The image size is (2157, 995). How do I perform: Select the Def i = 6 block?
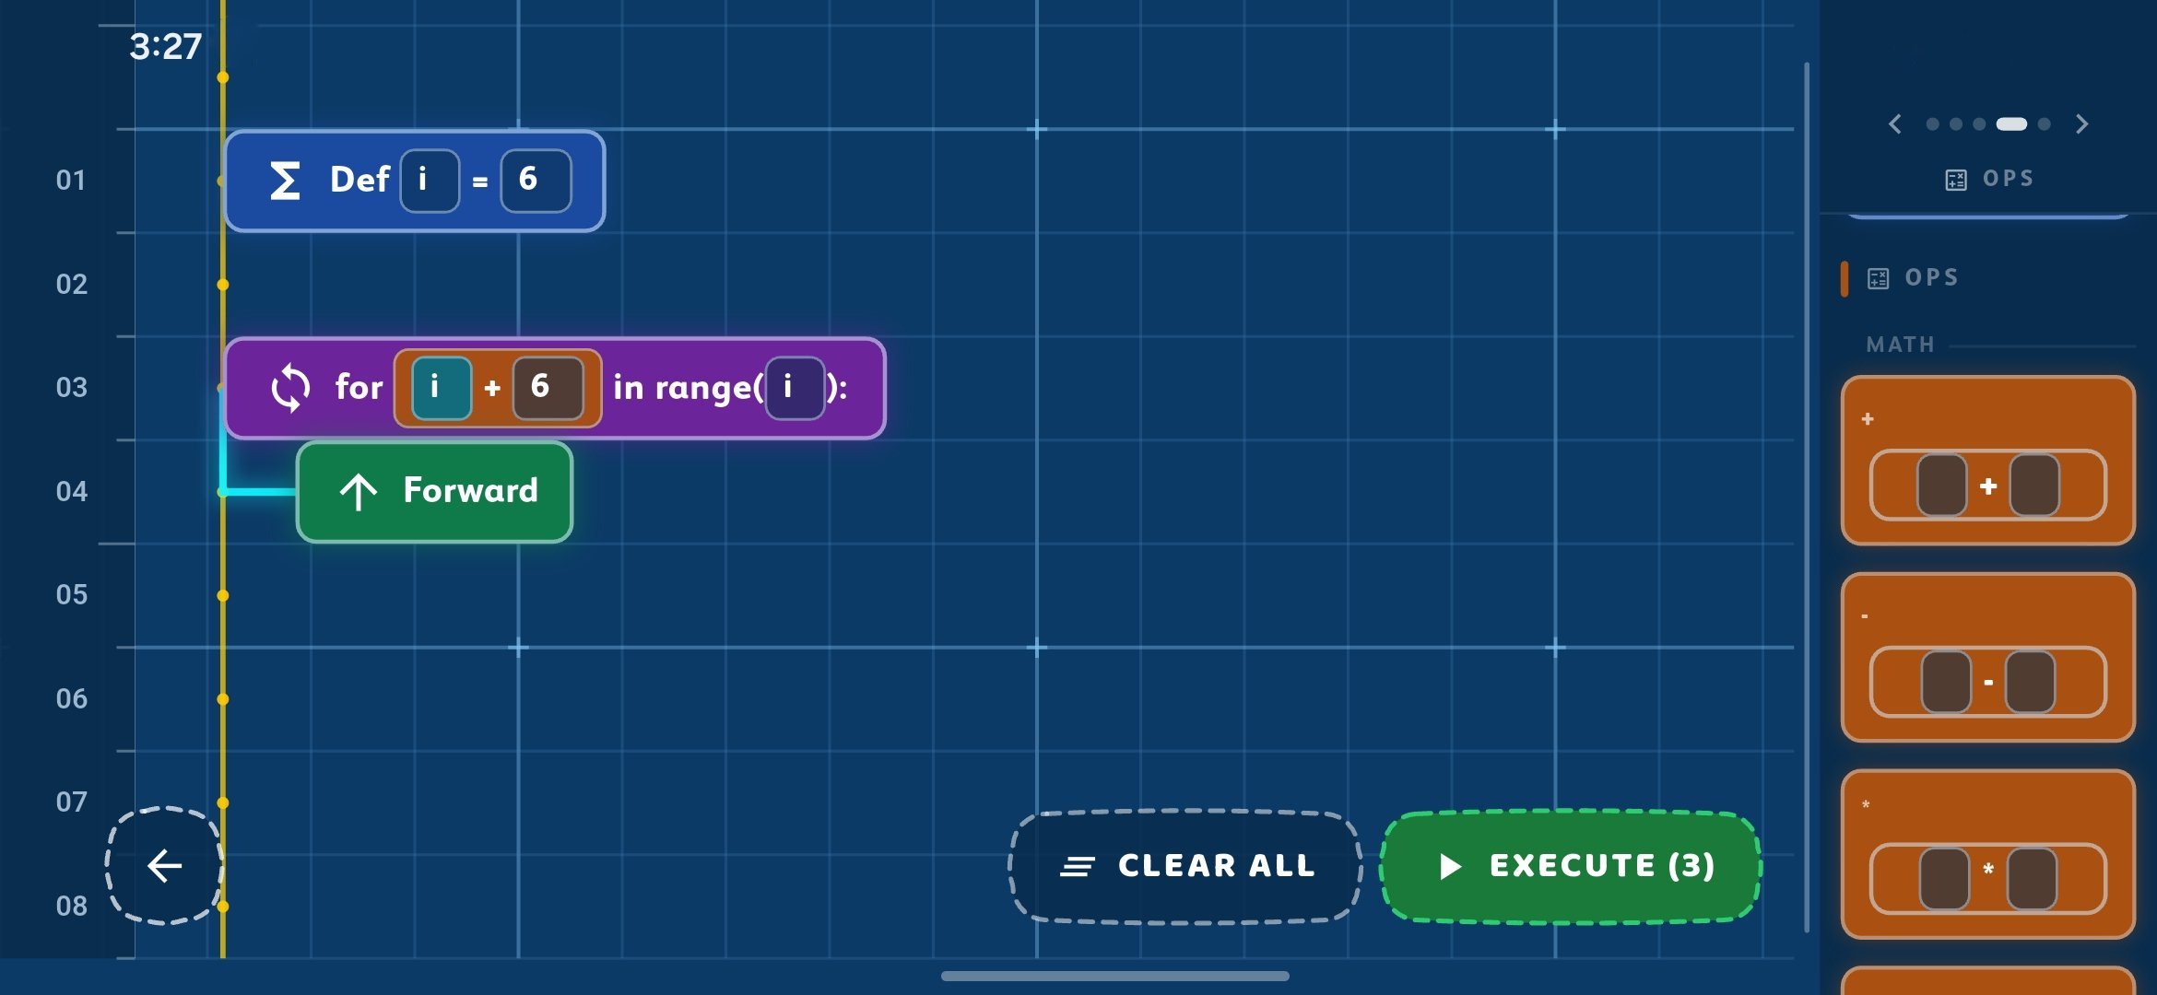415,181
